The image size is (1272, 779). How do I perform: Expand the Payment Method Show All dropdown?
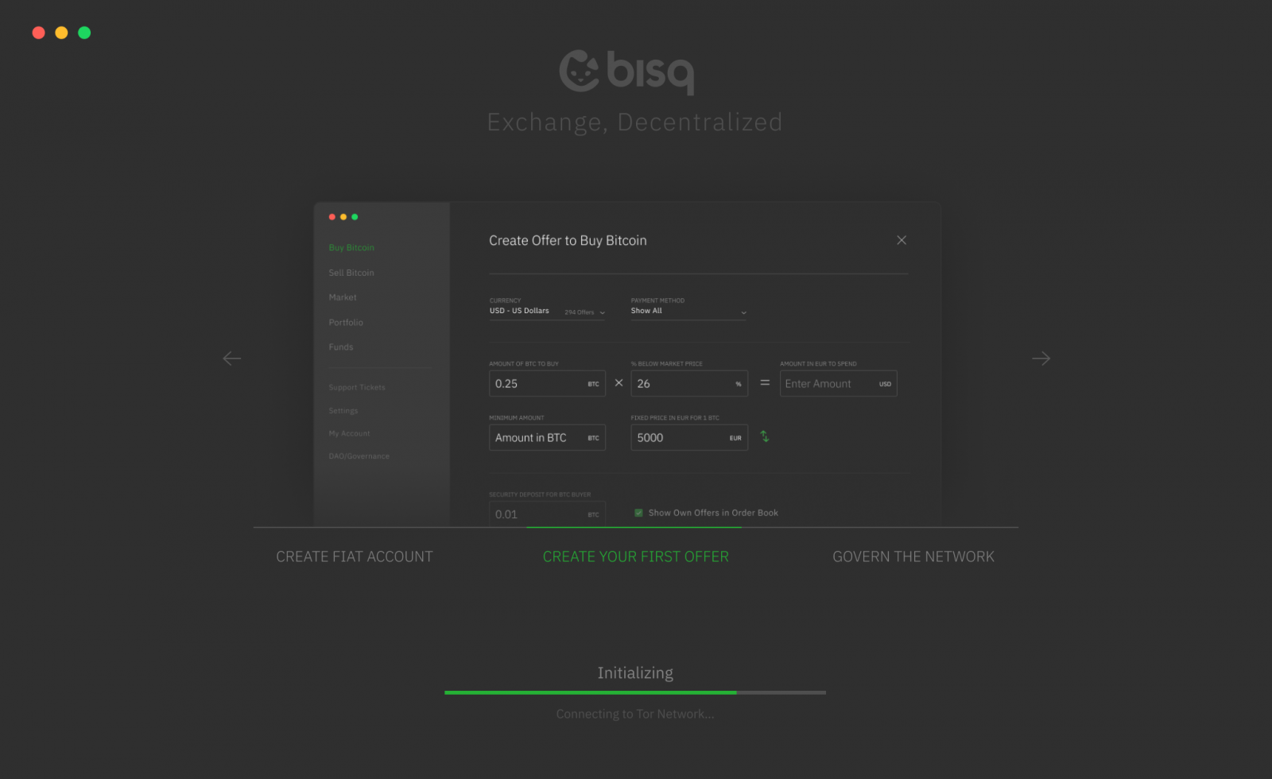tap(688, 312)
